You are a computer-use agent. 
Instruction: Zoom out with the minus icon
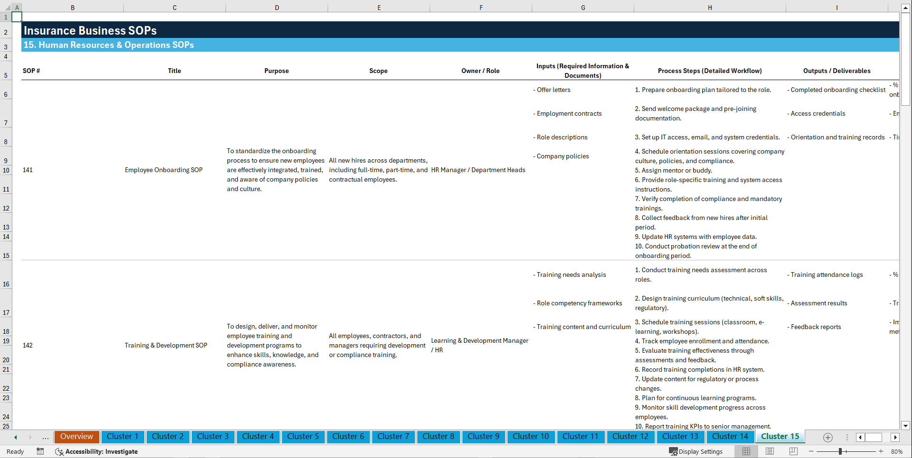[811, 451]
